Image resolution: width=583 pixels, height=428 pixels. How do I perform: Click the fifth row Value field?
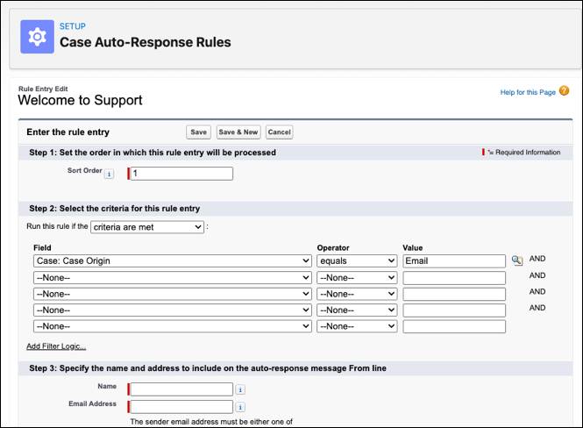(454, 326)
